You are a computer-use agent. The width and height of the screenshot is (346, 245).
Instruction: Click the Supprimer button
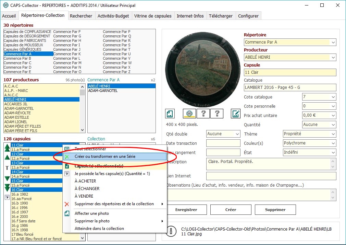click(x=275, y=210)
